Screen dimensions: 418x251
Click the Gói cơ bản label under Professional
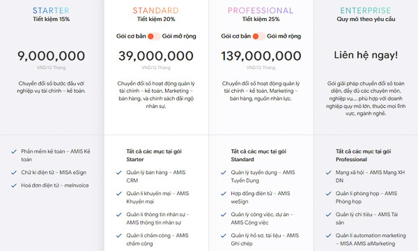[236, 36]
